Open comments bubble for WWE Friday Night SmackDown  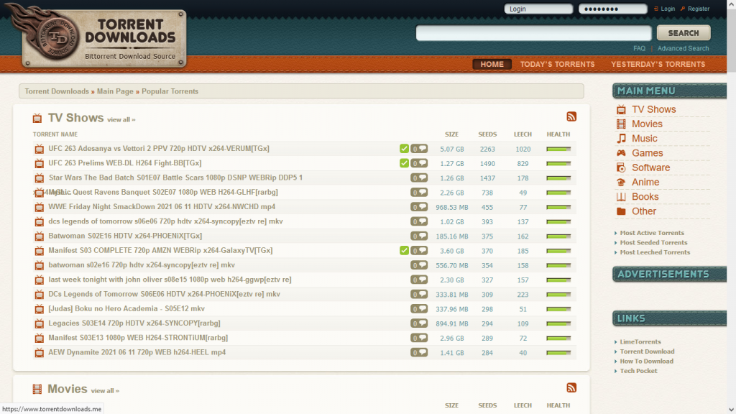tap(419, 207)
